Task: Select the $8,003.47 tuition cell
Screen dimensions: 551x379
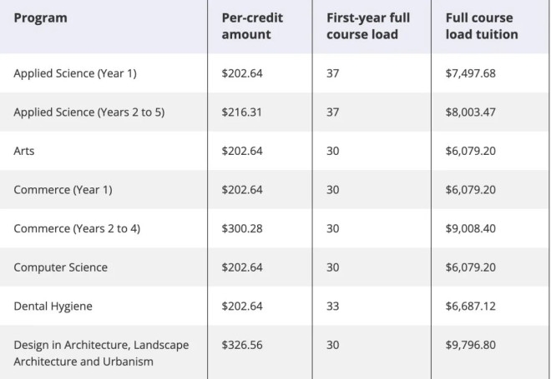Action: [470, 112]
